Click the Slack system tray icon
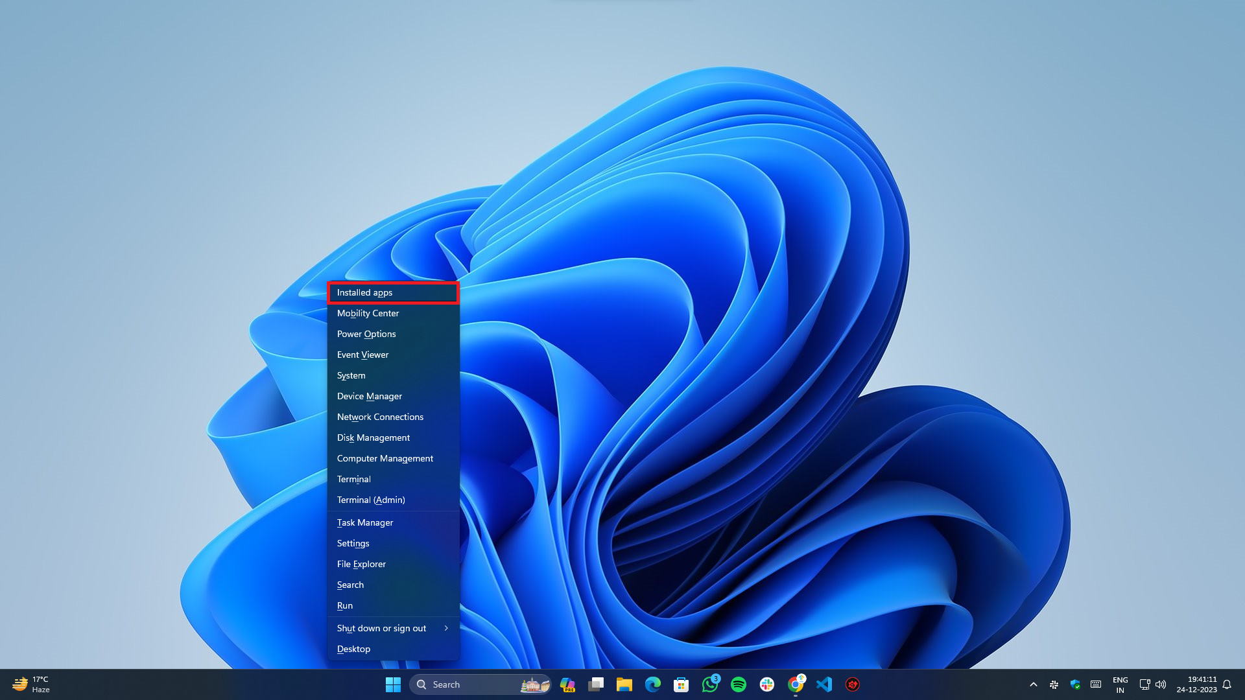Screen dimensions: 1245x700 (1054, 684)
